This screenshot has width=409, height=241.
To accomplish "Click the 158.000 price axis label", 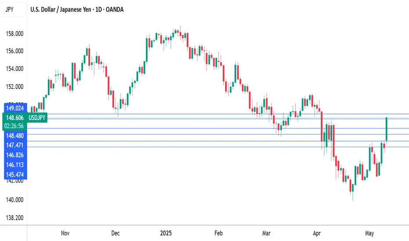I will click(14, 34).
